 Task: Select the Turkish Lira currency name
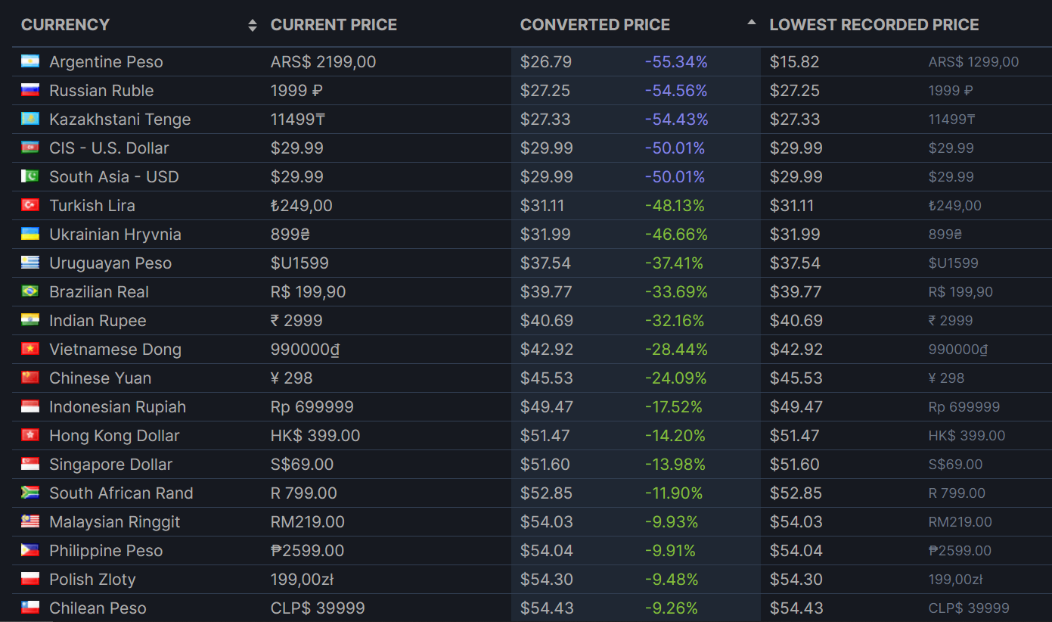(x=92, y=206)
